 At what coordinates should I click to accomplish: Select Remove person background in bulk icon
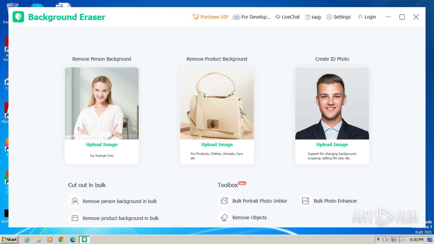[x=74, y=201]
